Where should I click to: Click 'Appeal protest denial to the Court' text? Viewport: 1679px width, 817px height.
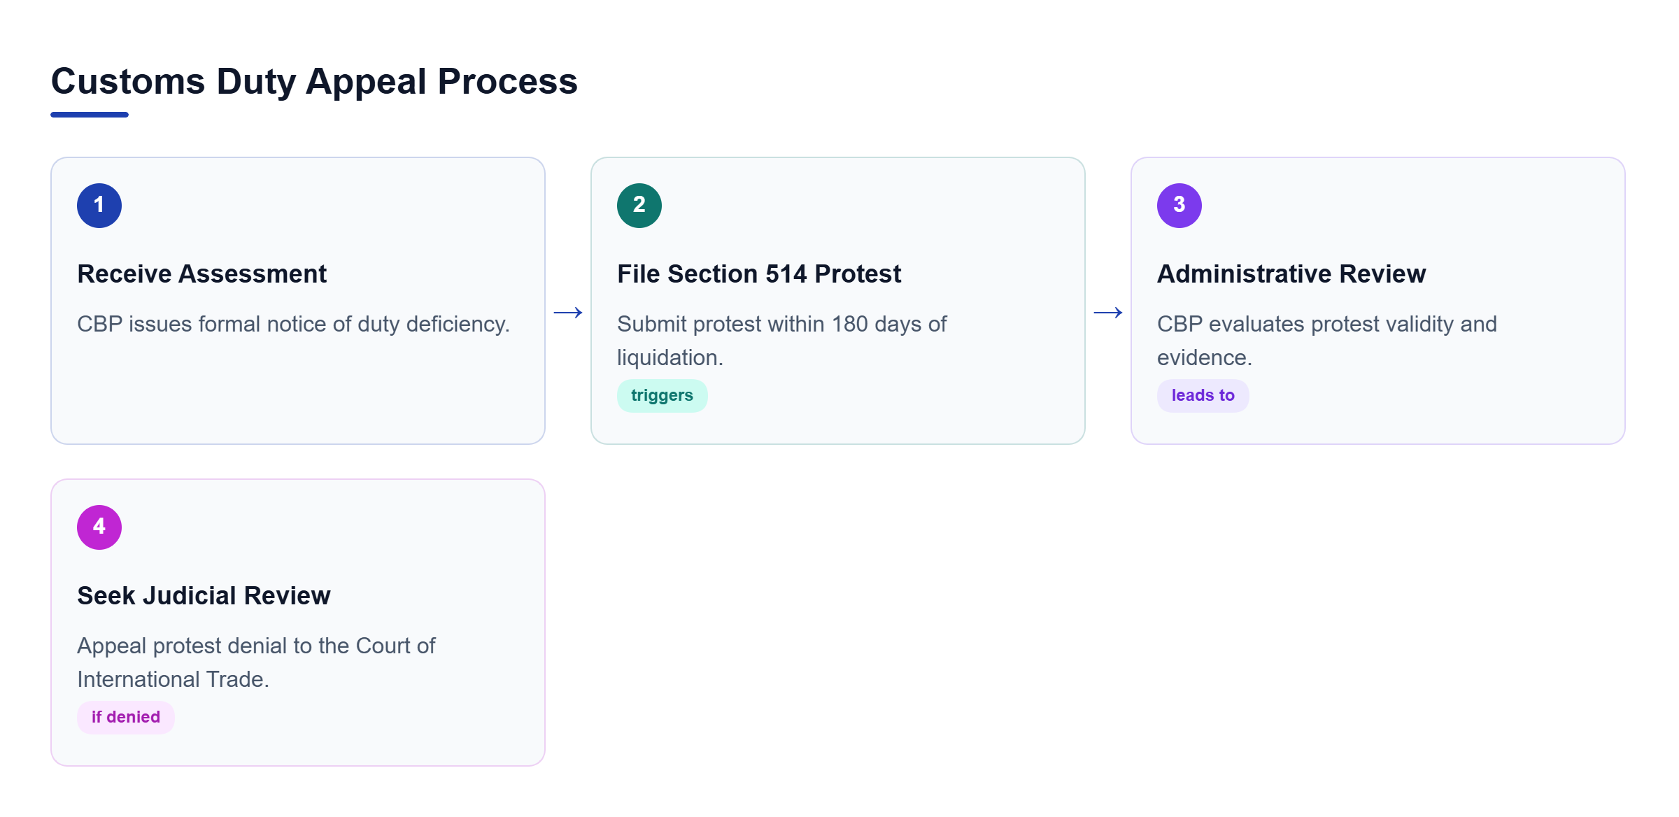point(256,662)
